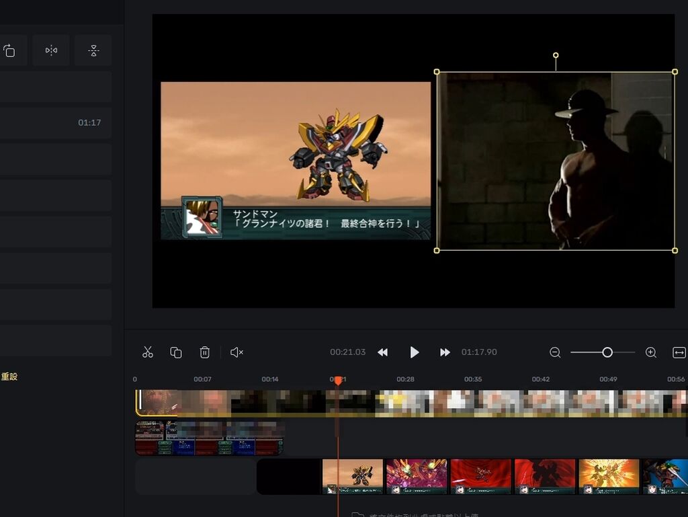688x517 pixels.
Task: Select the pink robot thumbnail on the bottom track
Action: click(417, 477)
